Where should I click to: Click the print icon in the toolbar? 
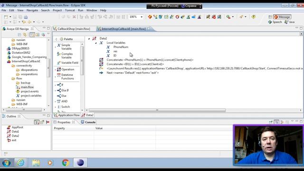(x=26, y=17)
